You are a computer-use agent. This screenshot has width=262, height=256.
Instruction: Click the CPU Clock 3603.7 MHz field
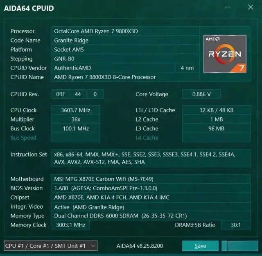(x=76, y=110)
